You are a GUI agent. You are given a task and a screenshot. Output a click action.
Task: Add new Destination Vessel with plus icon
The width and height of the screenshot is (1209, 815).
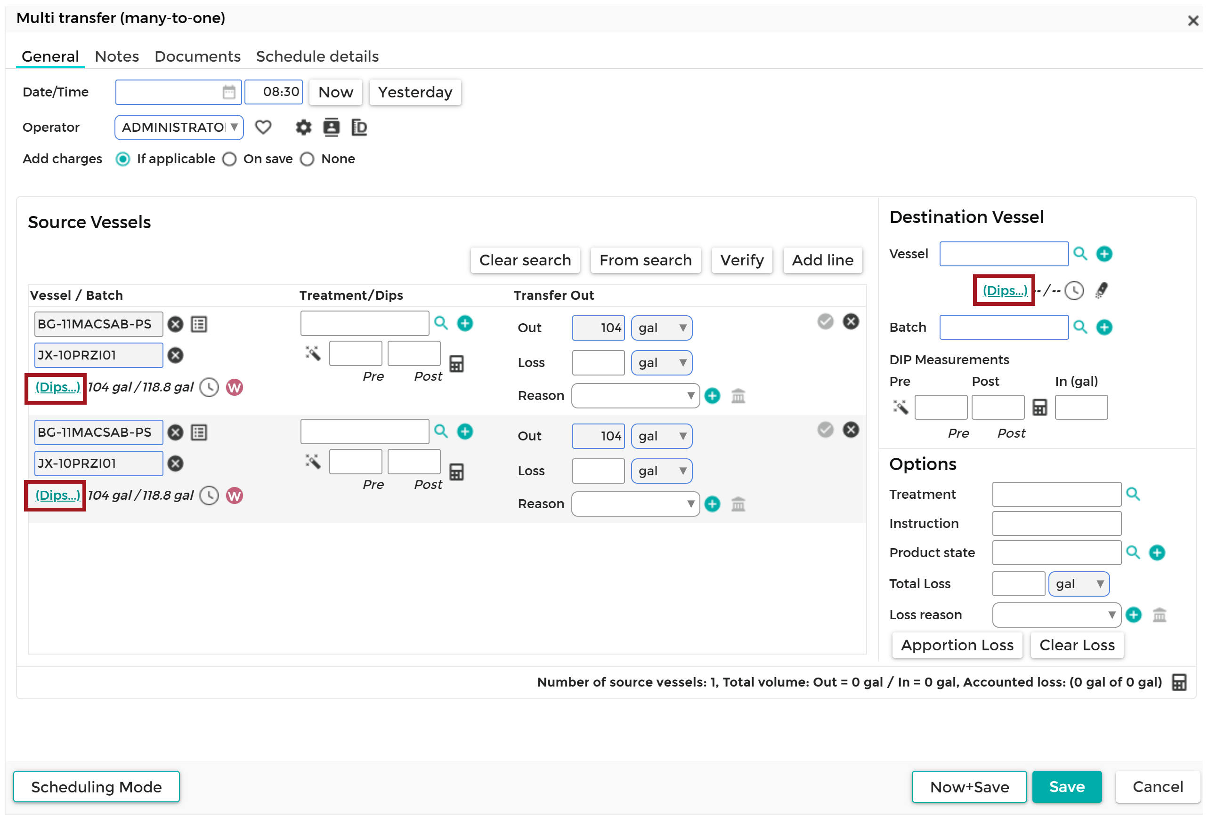(1104, 254)
